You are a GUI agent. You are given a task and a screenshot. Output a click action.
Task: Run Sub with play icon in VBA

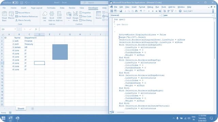tap(149, 11)
